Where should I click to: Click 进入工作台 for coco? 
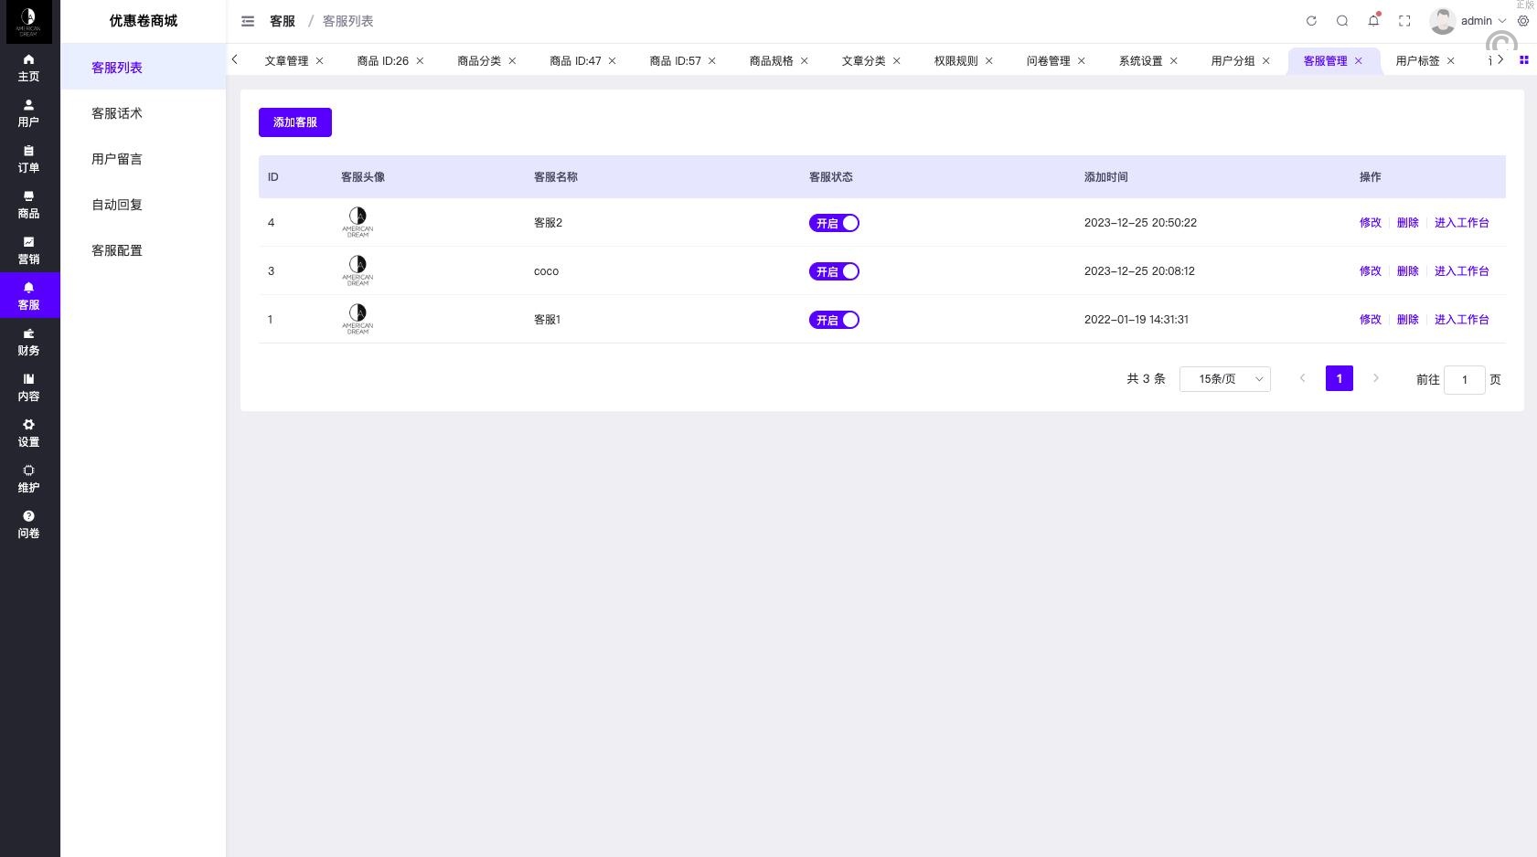pyautogui.click(x=1461, y=271)
